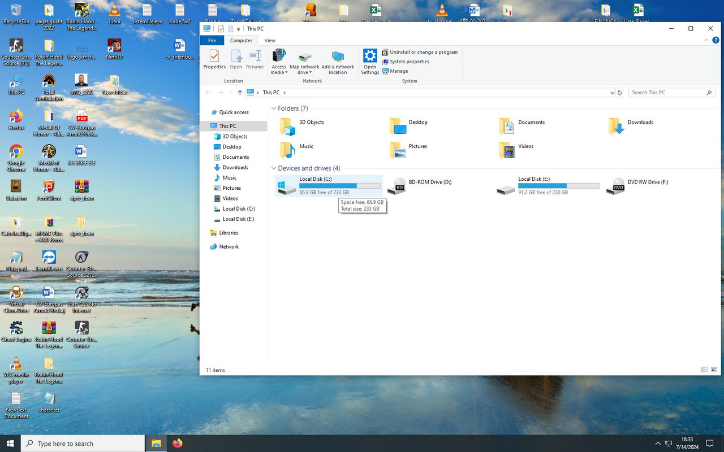Expand the address bar history dropdown

(x=612, y=93)
